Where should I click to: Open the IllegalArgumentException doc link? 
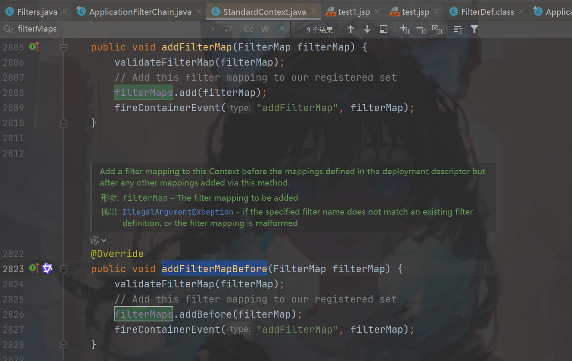pos(177,212)
